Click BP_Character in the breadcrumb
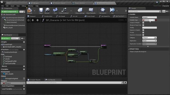 pyautogui.click(x=53, y=20)
